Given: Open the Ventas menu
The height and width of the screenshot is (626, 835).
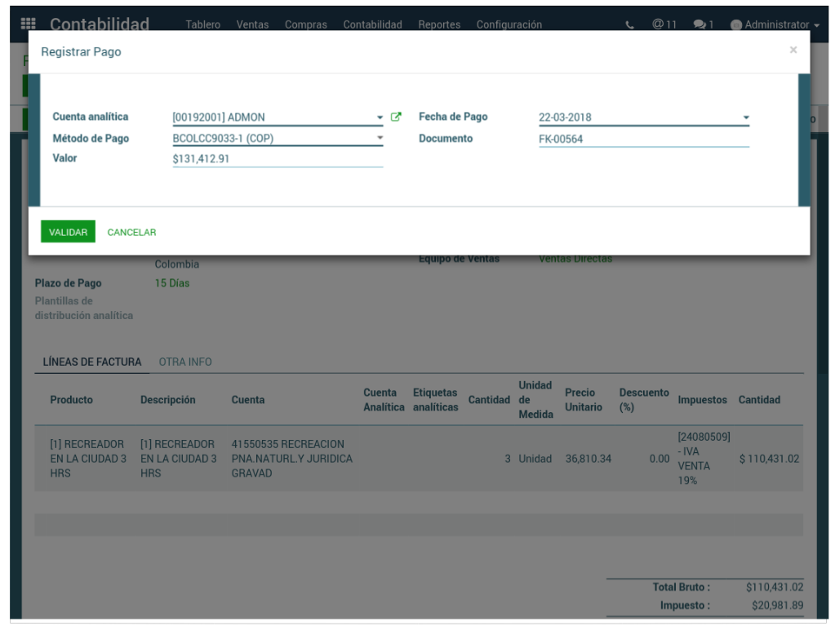Looking at the screenshot, I should tap(252, 24).
